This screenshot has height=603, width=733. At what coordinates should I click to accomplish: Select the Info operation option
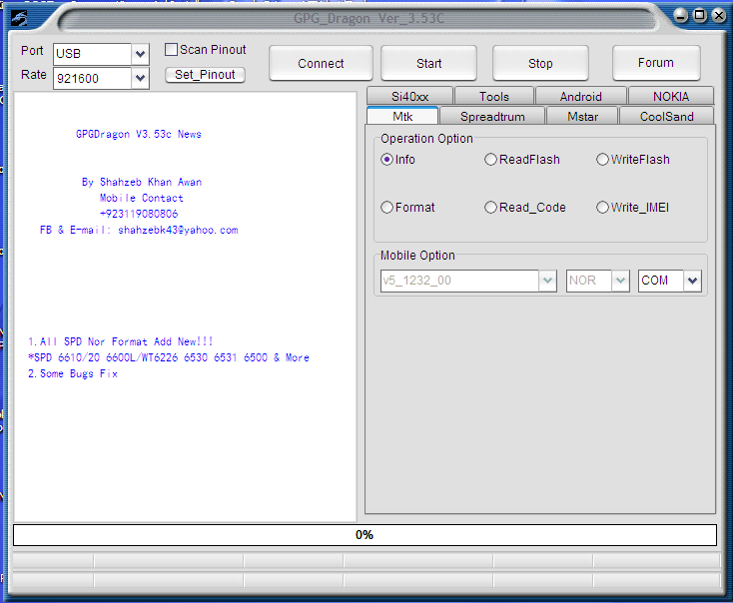[386, 160]
